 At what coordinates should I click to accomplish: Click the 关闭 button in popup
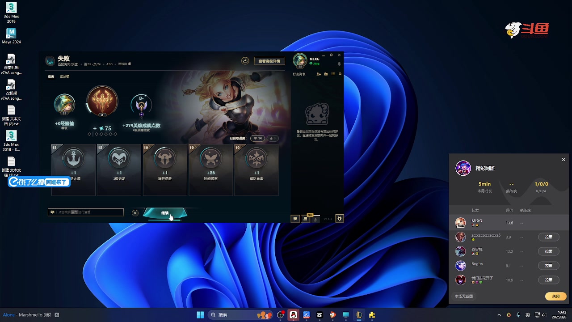(x=556, y=296)
